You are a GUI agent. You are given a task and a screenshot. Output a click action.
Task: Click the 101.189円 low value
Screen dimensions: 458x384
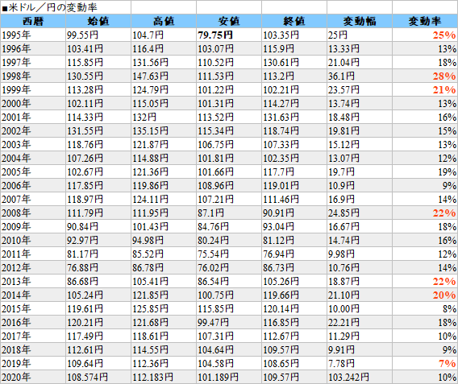218,378
